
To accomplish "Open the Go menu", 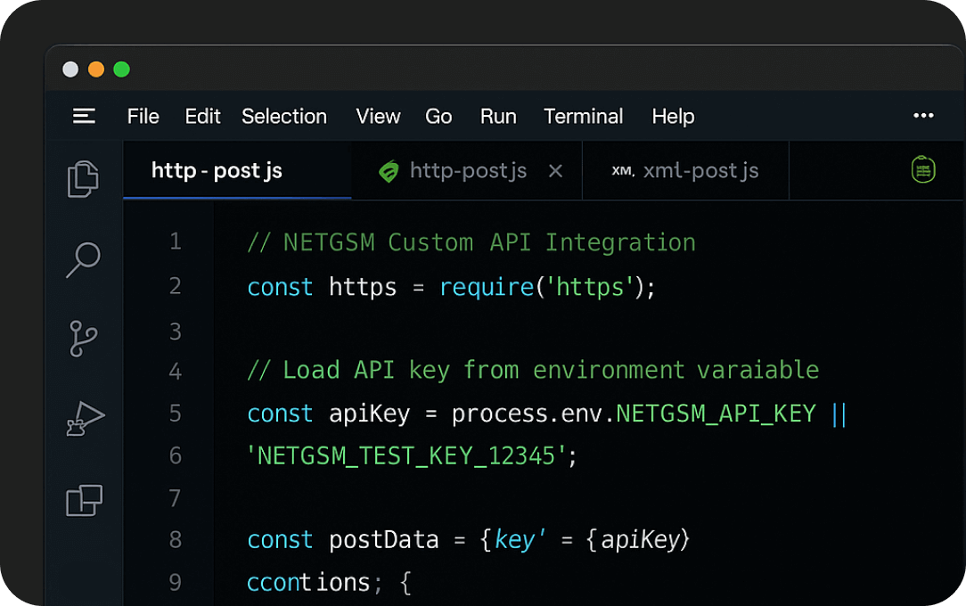I will [x=438, y=116].
